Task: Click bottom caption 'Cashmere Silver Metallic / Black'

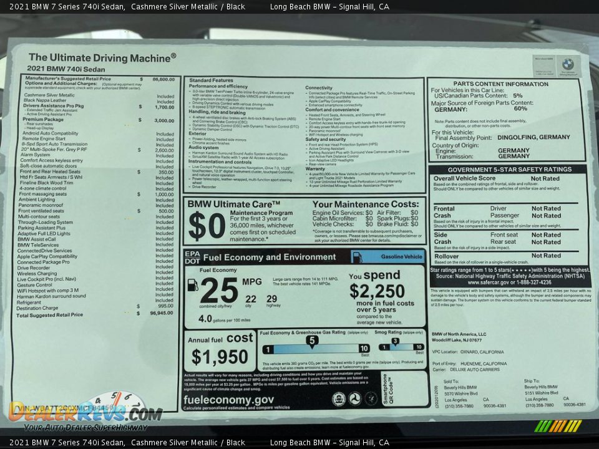Action: 188,443
